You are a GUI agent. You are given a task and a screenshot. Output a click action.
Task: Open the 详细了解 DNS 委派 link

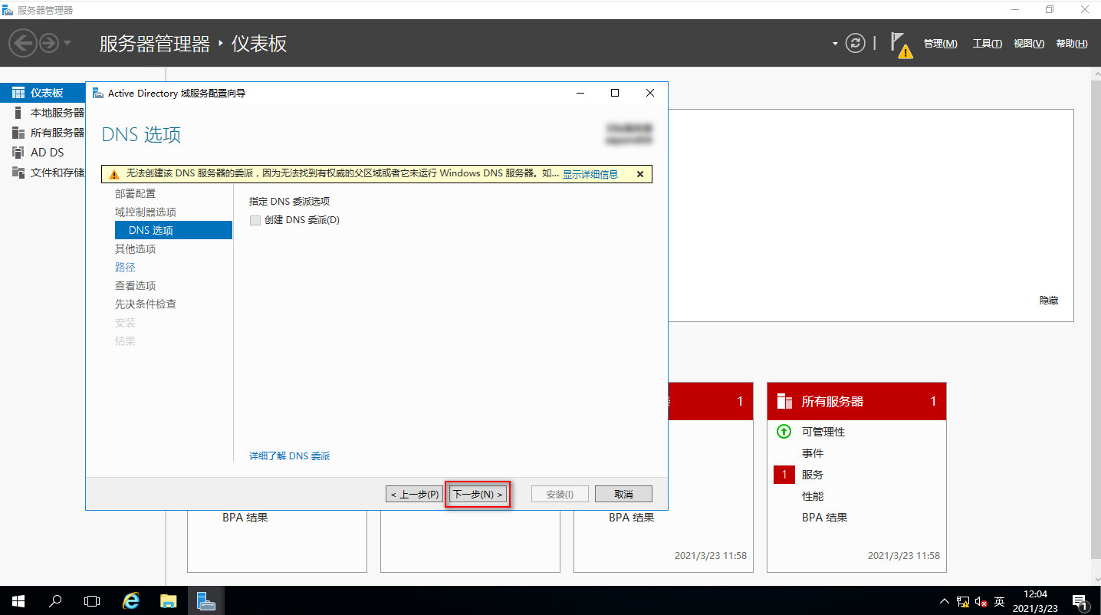point(289,455)
